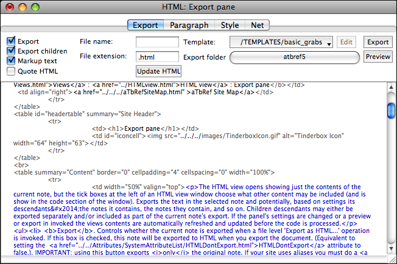
Task: Enable the Quote HTML checkbox
Action: pos(11,71)
